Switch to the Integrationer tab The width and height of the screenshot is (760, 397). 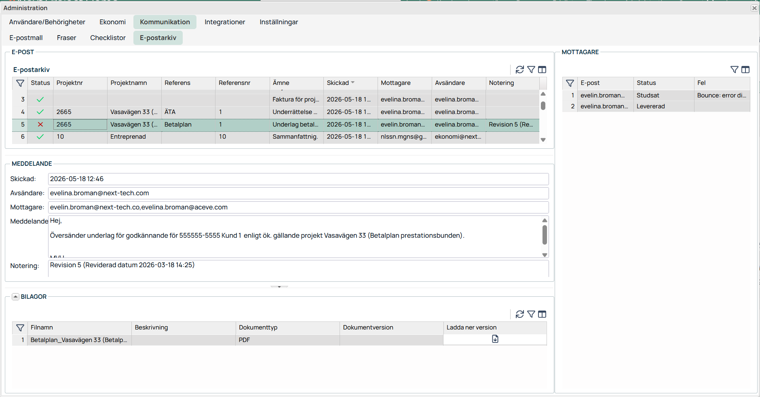(x=225, y=22)
